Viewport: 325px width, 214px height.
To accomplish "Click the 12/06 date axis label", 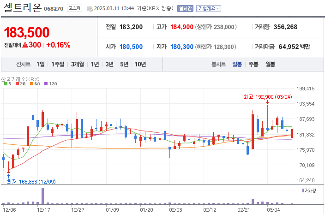I will [9, 210].
